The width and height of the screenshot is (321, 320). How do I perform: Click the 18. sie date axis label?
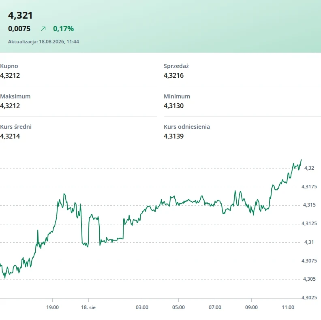(88, 307)
